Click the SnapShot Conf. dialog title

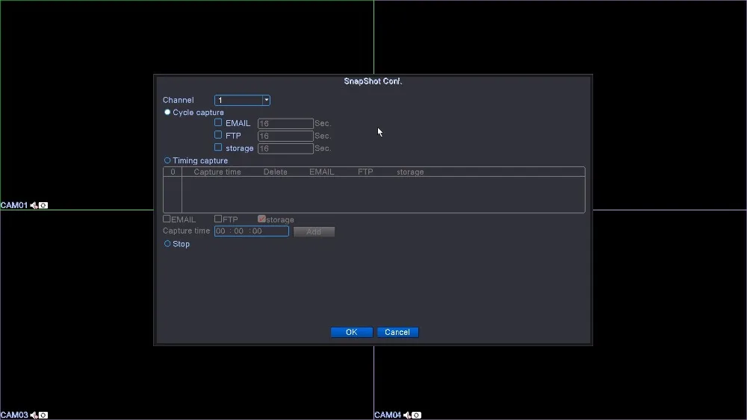(x=373, y=81)
